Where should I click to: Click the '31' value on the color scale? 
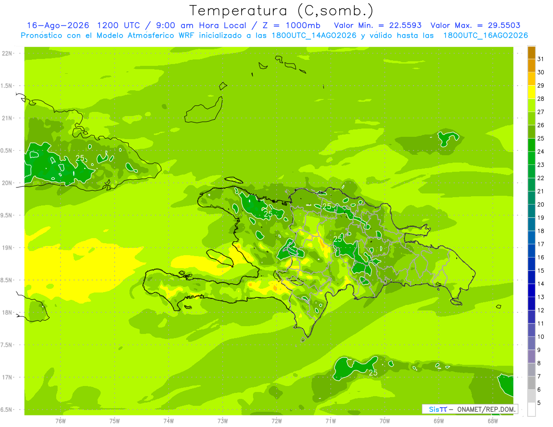(541, 59)
